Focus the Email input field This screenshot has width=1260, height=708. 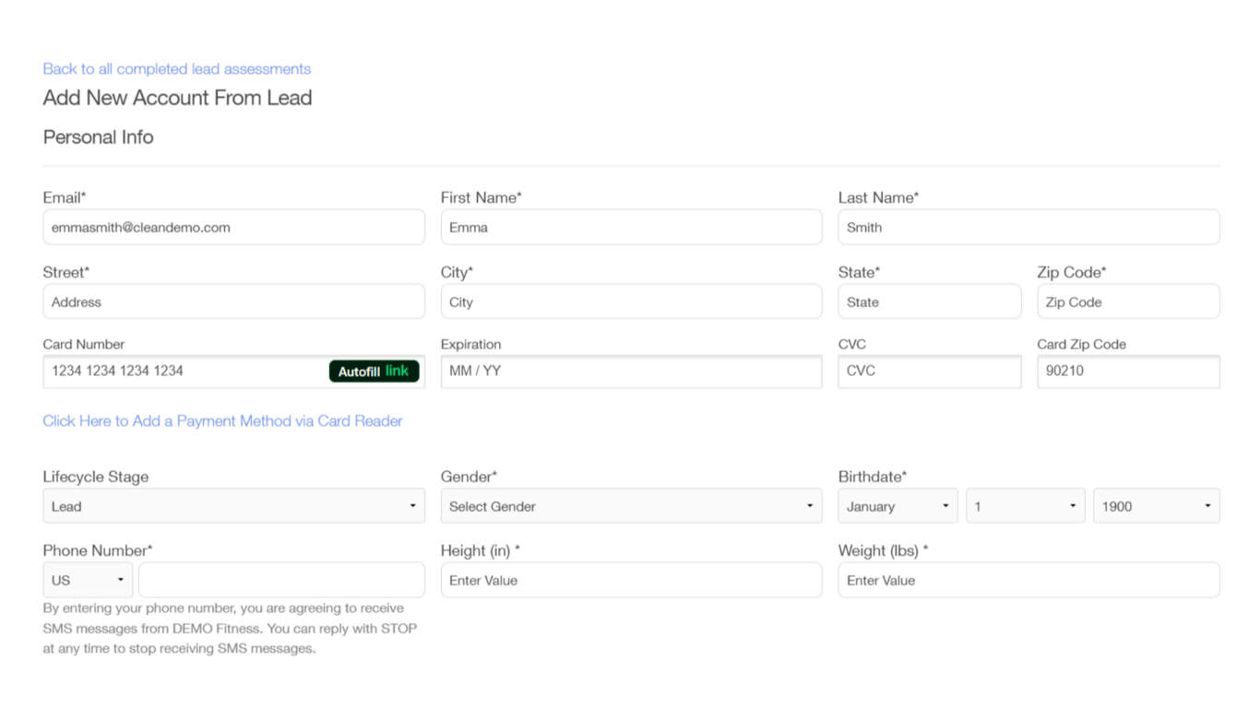point(234,228)
